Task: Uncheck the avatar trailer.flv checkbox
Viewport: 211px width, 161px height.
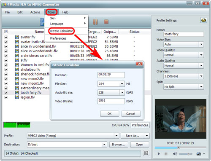Action: pos(6,42)
